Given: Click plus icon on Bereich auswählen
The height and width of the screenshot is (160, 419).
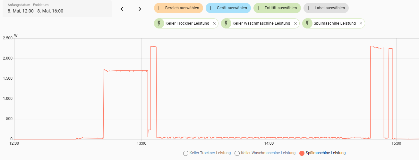Looking at the screenshot, I should click(x=159, y=8).
